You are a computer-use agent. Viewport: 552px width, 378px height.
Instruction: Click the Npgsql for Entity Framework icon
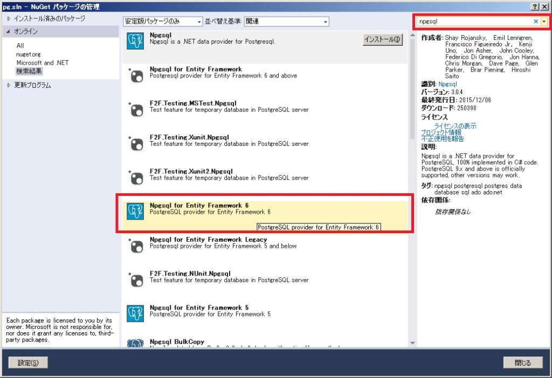135,75
